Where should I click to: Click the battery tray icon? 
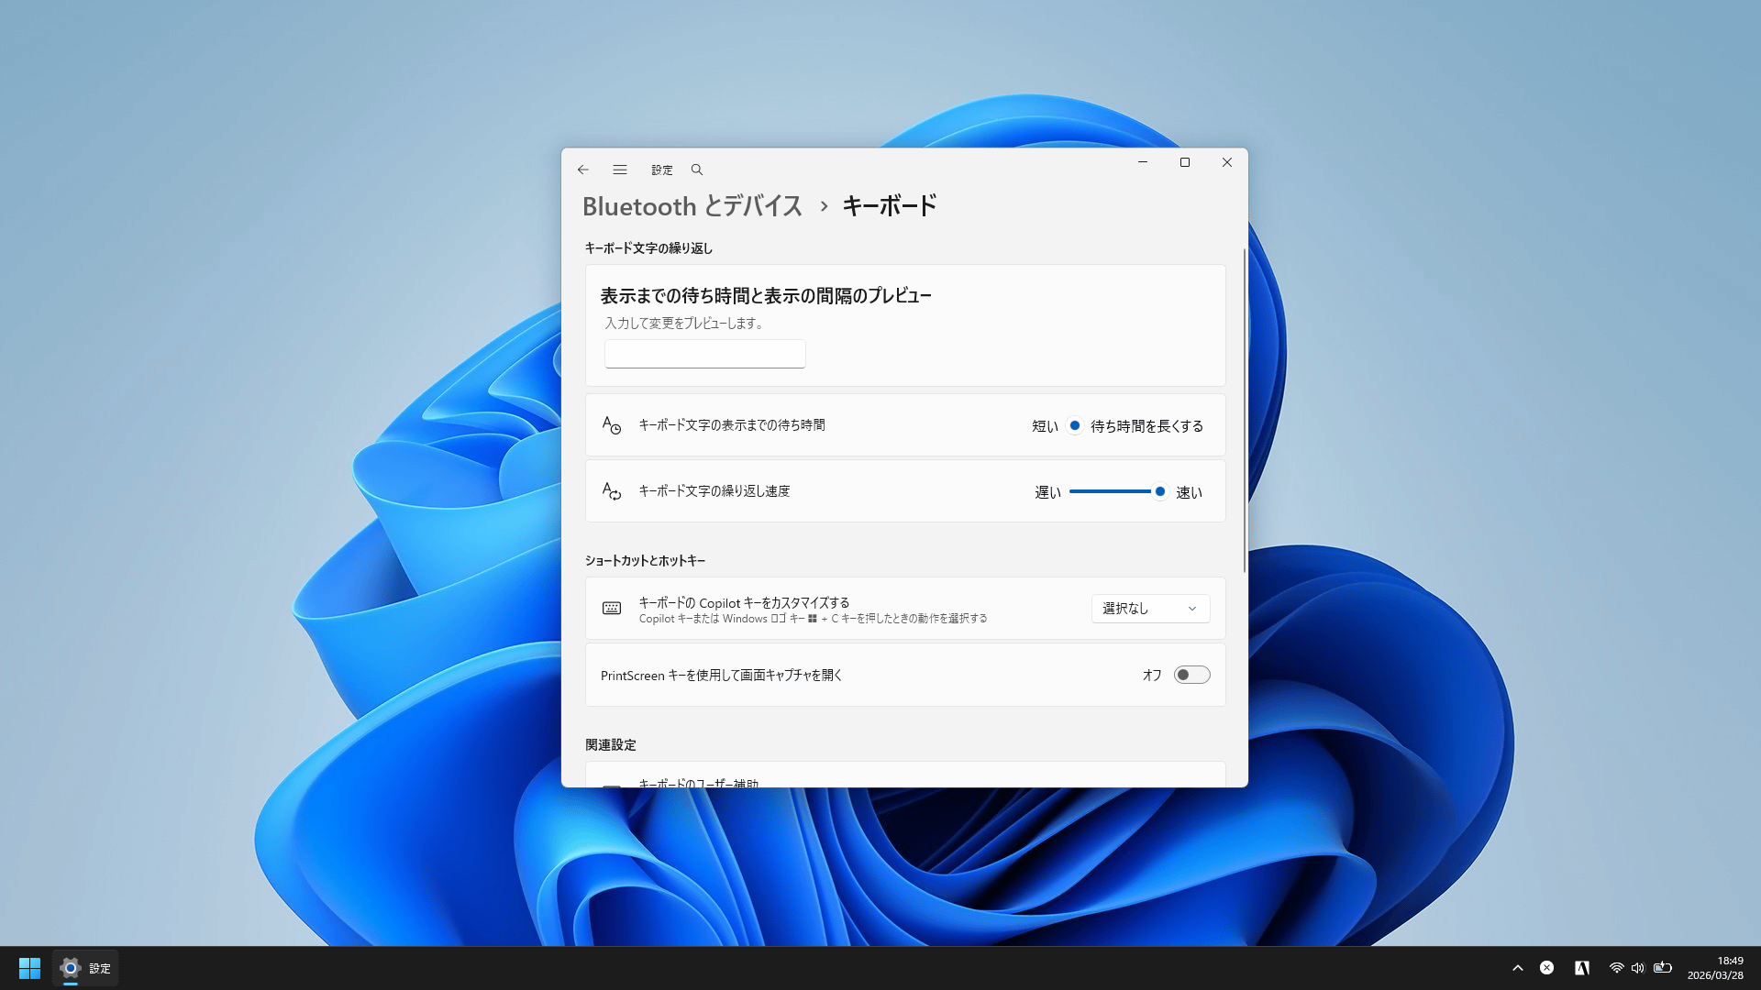click(1663, 968)
